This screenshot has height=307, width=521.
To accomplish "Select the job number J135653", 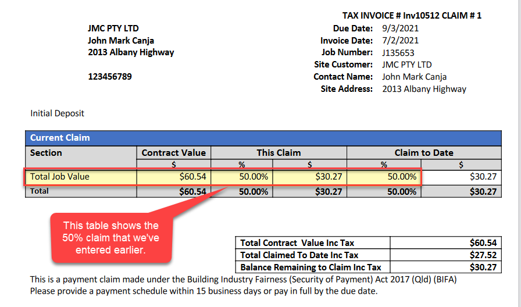I will click(399, 52).
